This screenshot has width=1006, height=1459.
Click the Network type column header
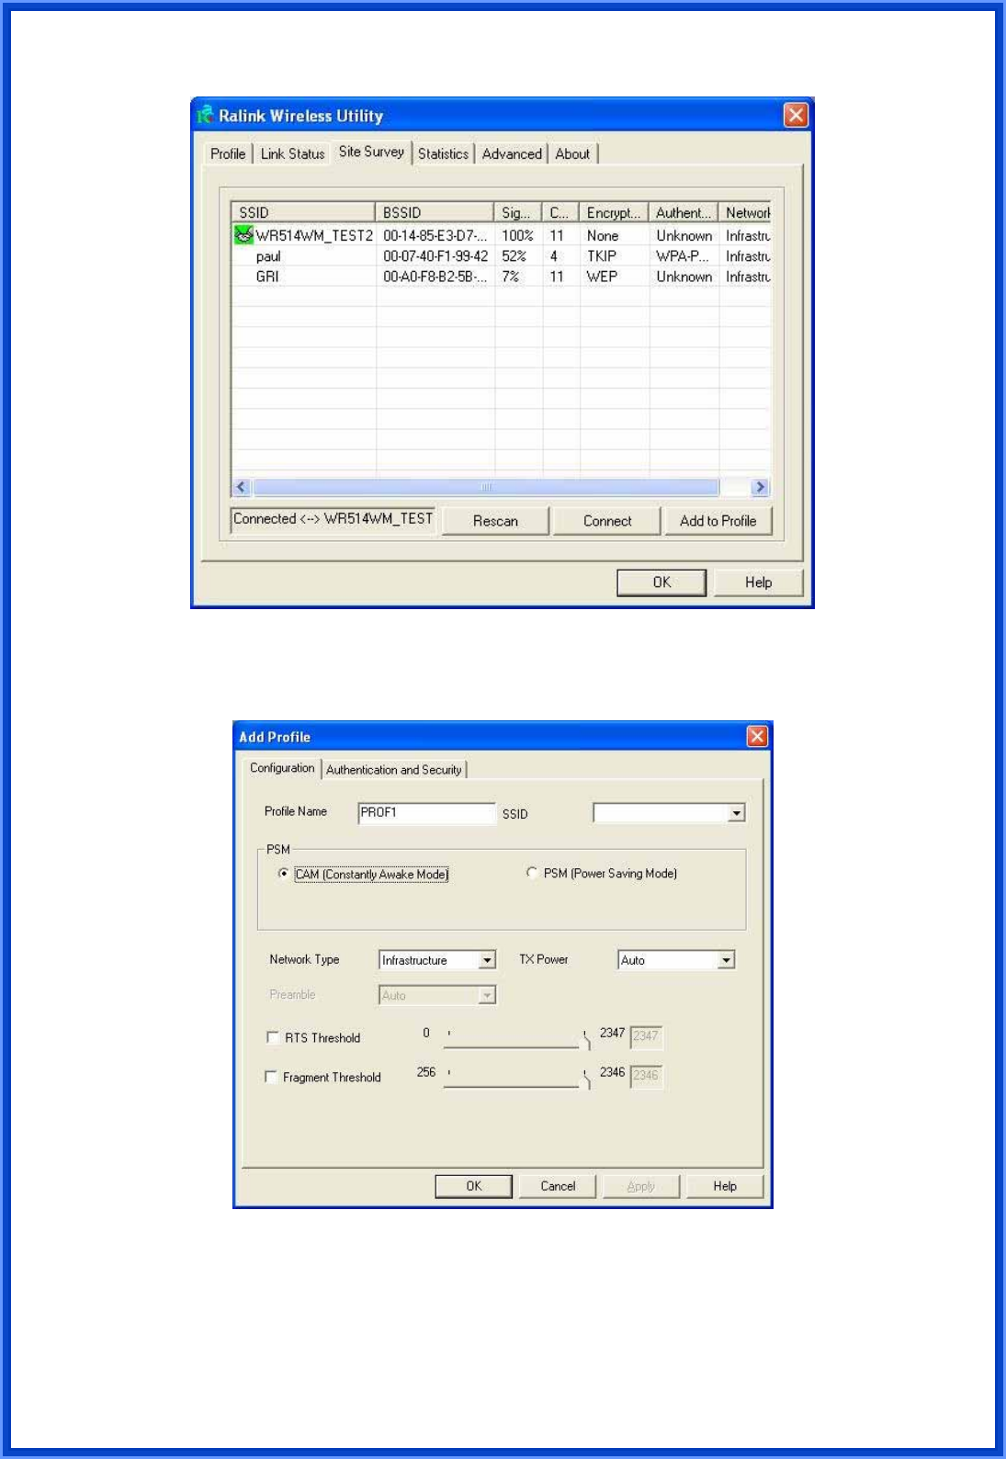tap(745, 212)
